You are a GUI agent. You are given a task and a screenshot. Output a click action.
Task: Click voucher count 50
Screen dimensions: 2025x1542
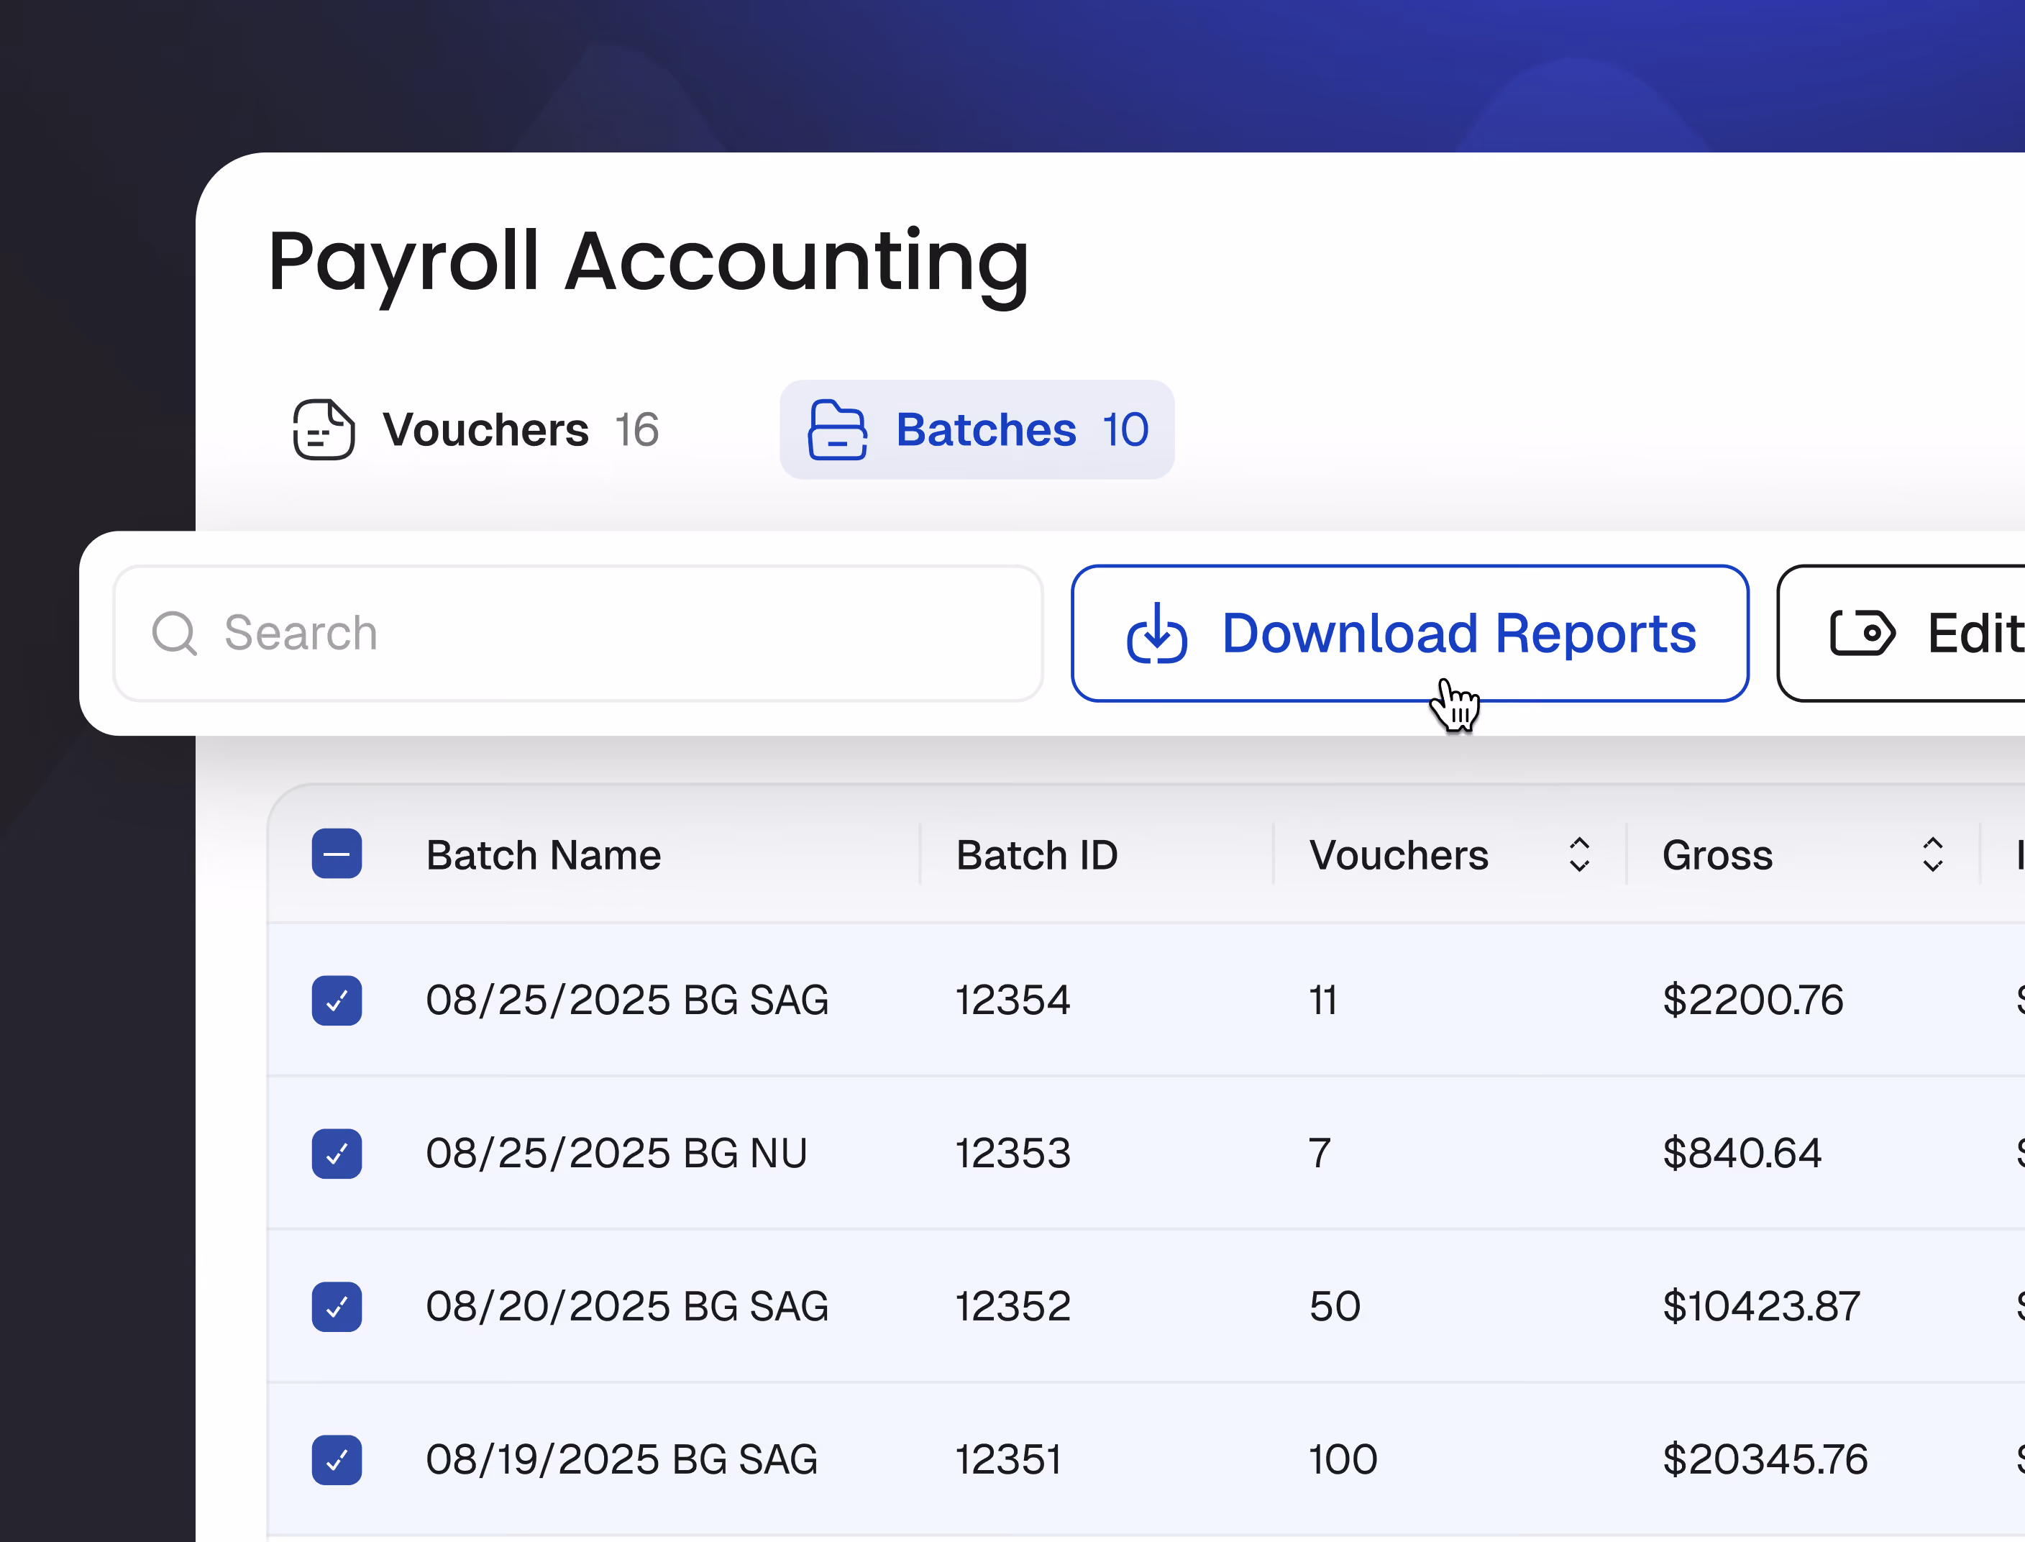click(1335, 1307)
